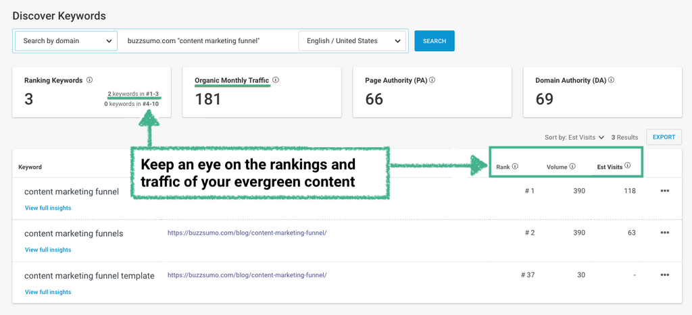This screenshot has width=692, height=315.
Task: Click the EXPORT button
Action: pos(664,137)
